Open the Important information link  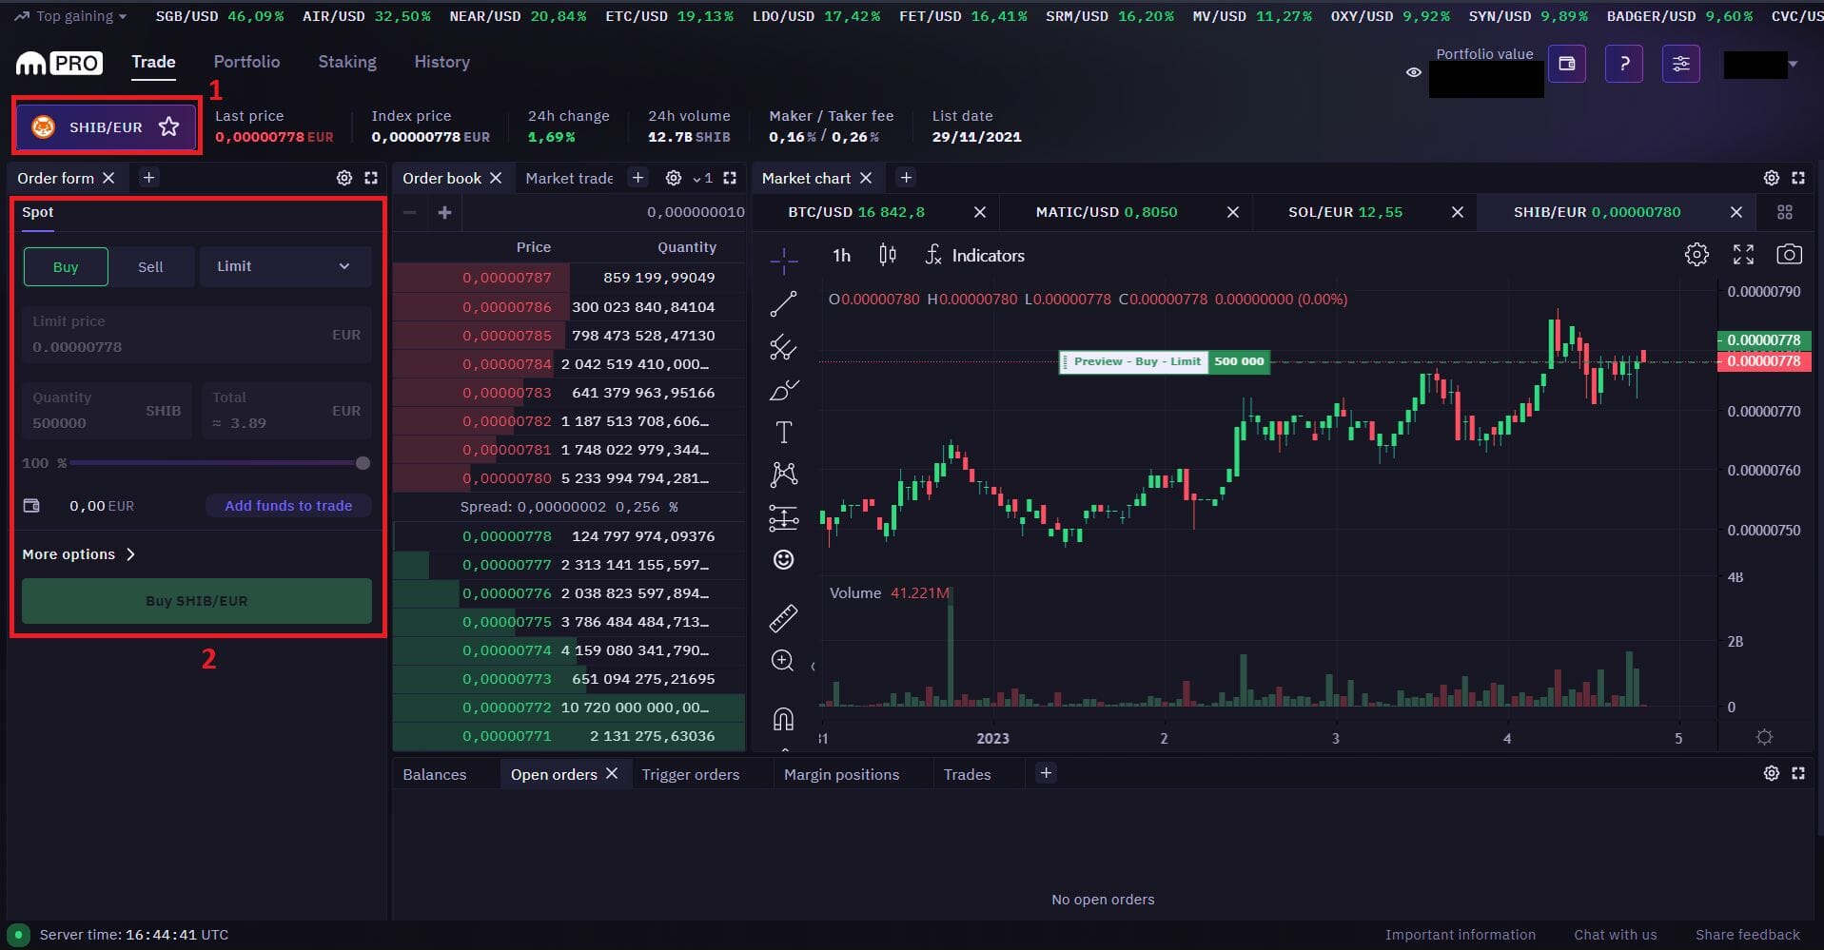point(1460,935)
